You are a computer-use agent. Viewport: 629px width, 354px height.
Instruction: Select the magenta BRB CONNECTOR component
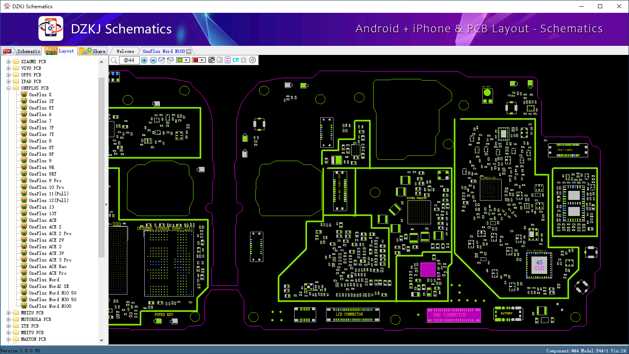(454, 315)
